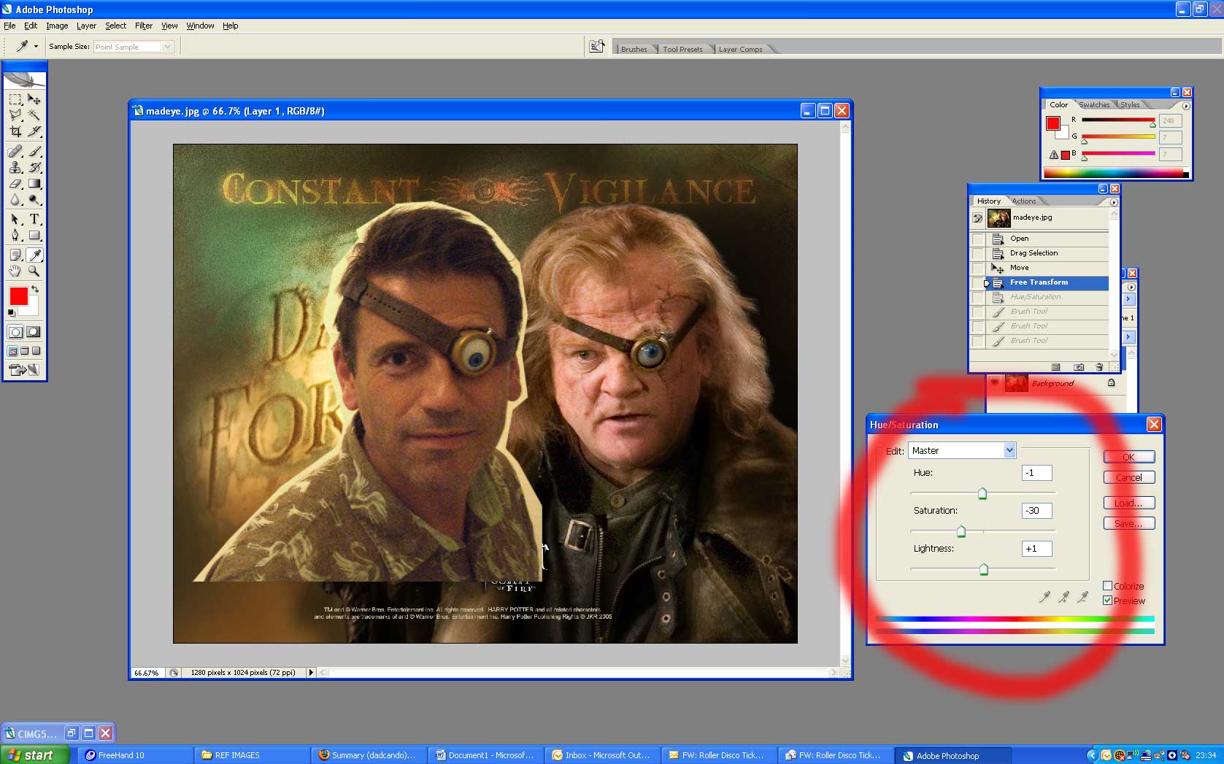This screenshot has height=764, width=1224.
Task: Open the File menu
Action: (9, 26)
